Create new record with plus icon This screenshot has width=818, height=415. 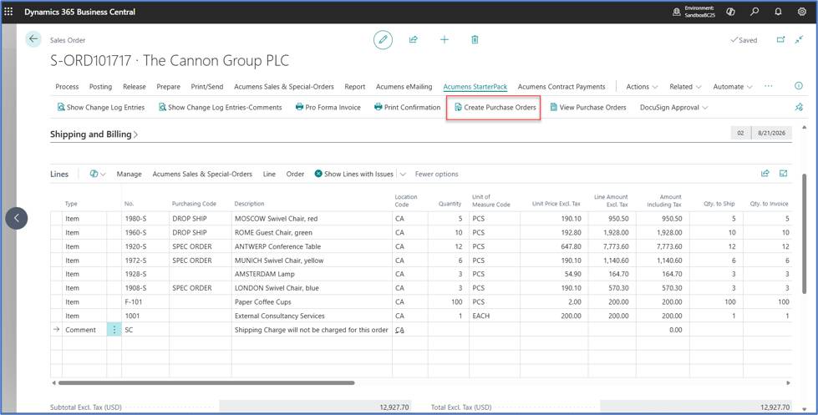point(444,39)
